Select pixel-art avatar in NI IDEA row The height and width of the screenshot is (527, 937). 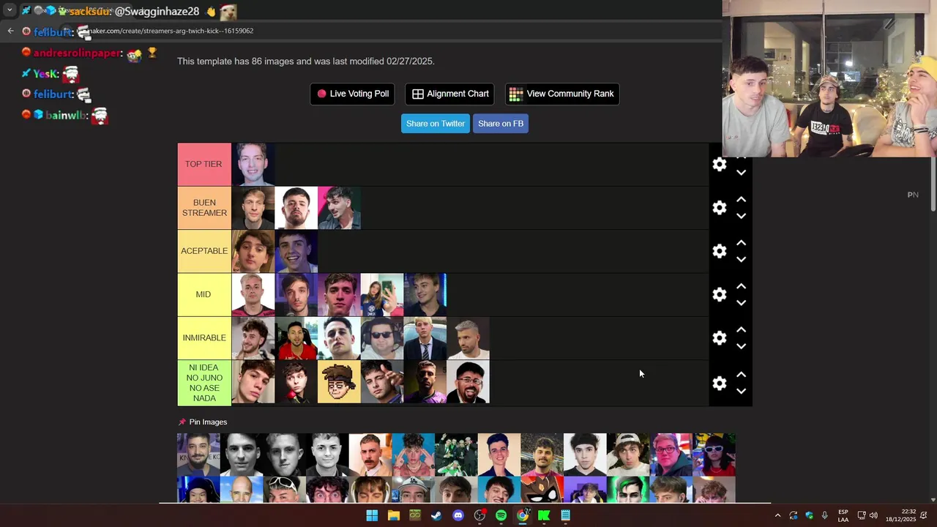(x=339, y=382)
